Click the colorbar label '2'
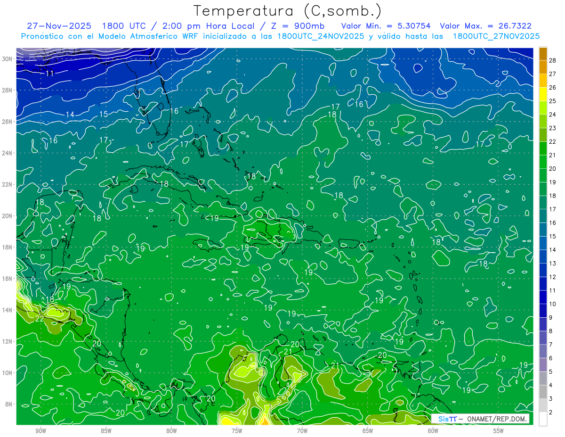 (551, 412)
